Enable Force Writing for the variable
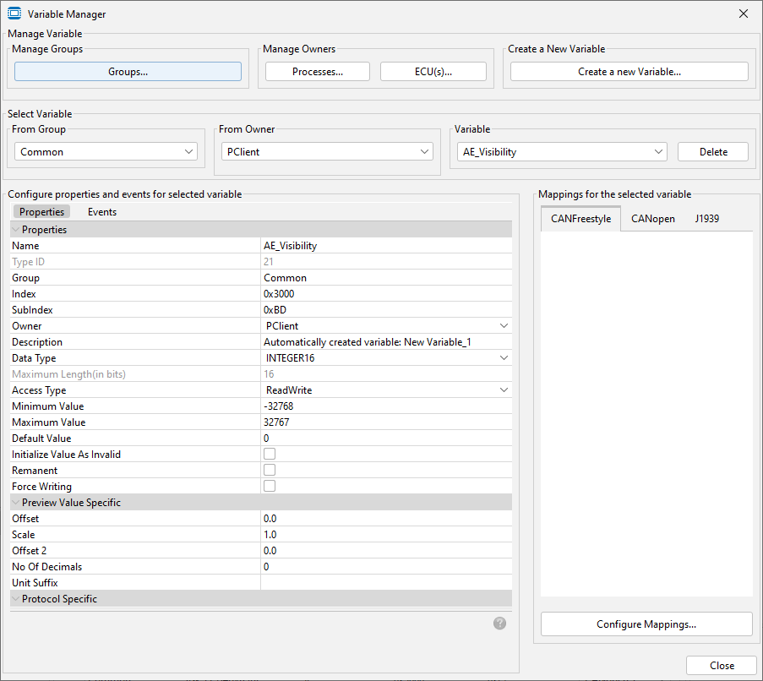The height and width of the screenshot is (681, 763). tap(269, 486)
